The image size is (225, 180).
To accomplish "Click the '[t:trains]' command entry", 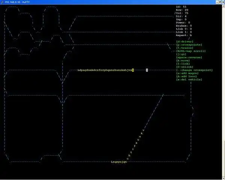I will 184,48.
